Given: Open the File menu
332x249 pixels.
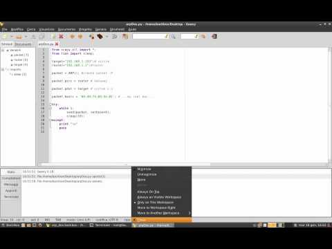Looking at the screenshot, I should 5,29.
